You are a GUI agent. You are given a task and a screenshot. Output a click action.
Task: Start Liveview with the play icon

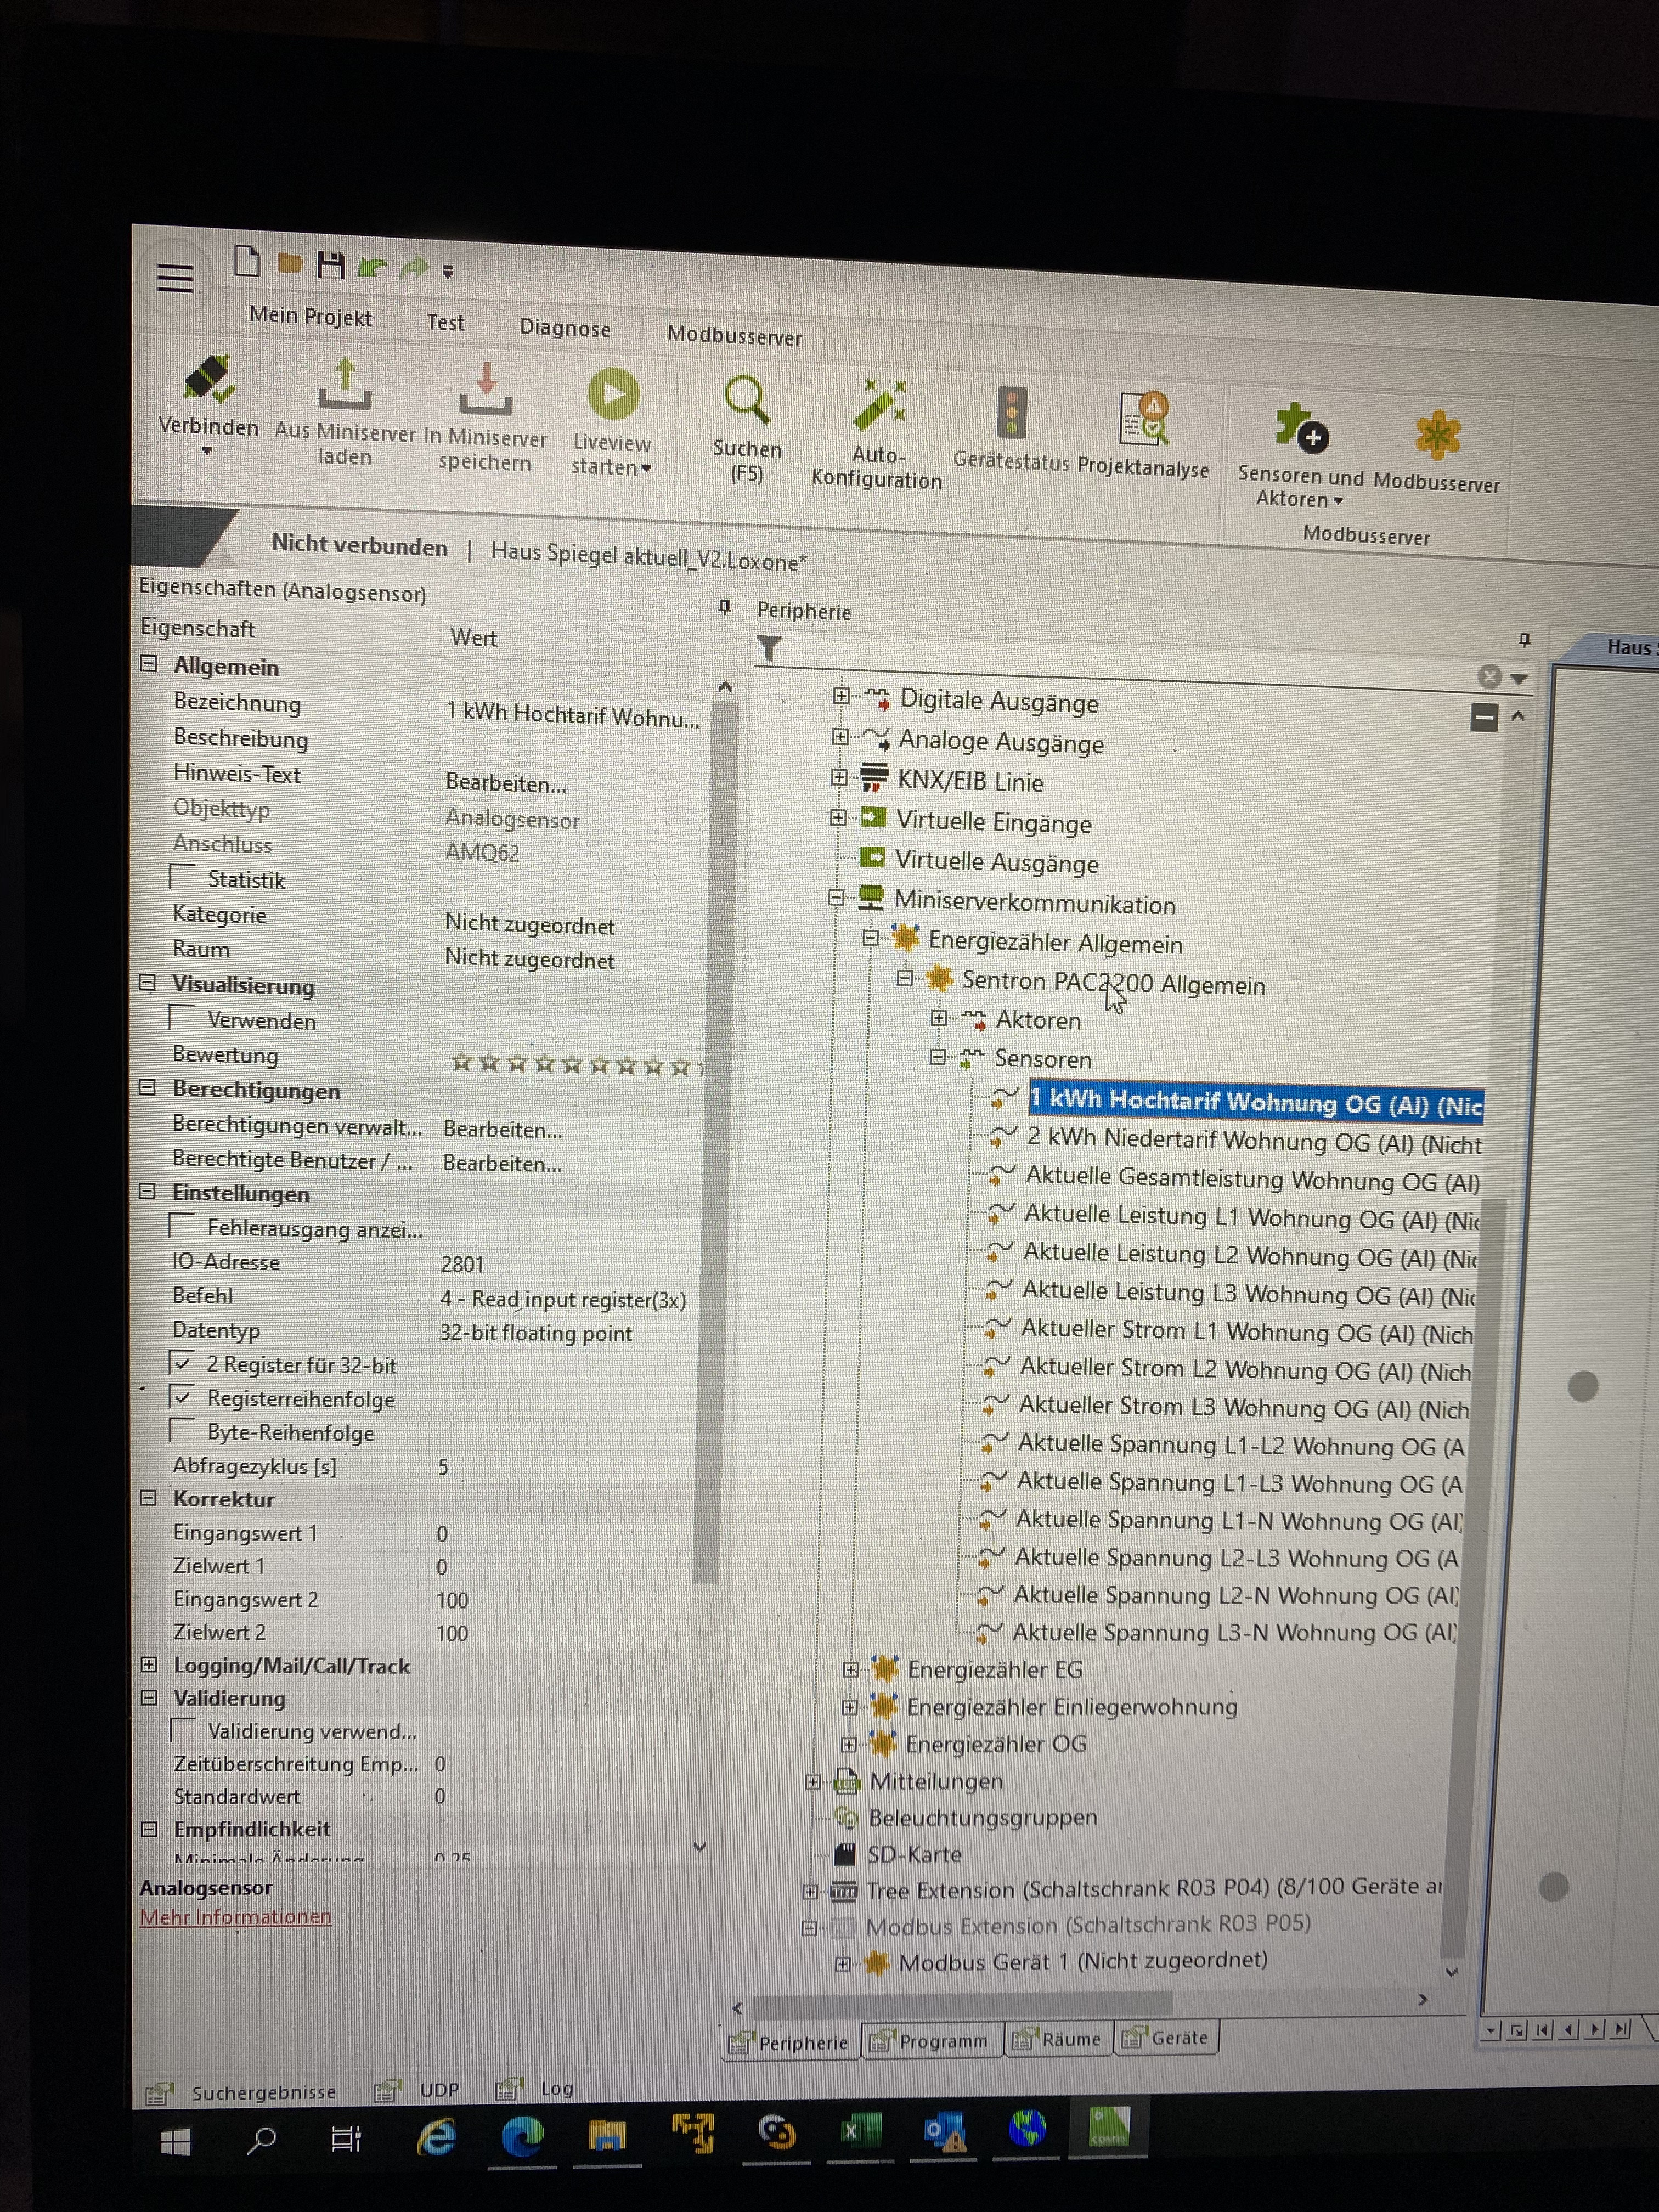[x=613, y=394]
